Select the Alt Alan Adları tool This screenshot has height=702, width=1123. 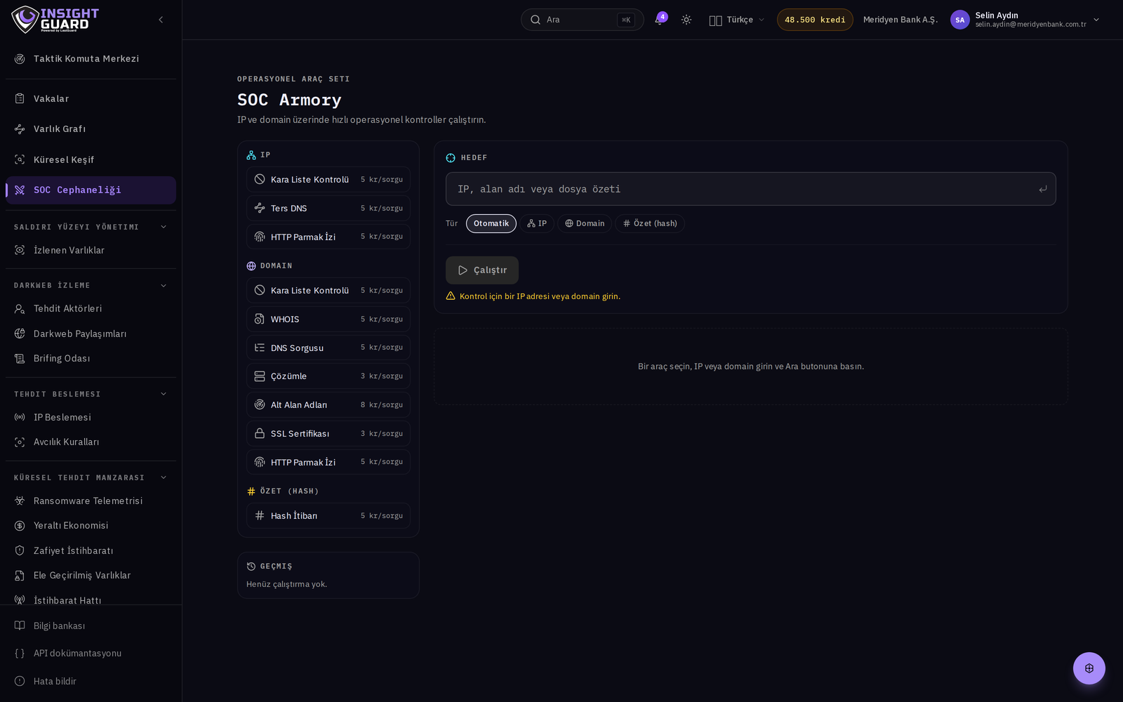pos(328,405)
